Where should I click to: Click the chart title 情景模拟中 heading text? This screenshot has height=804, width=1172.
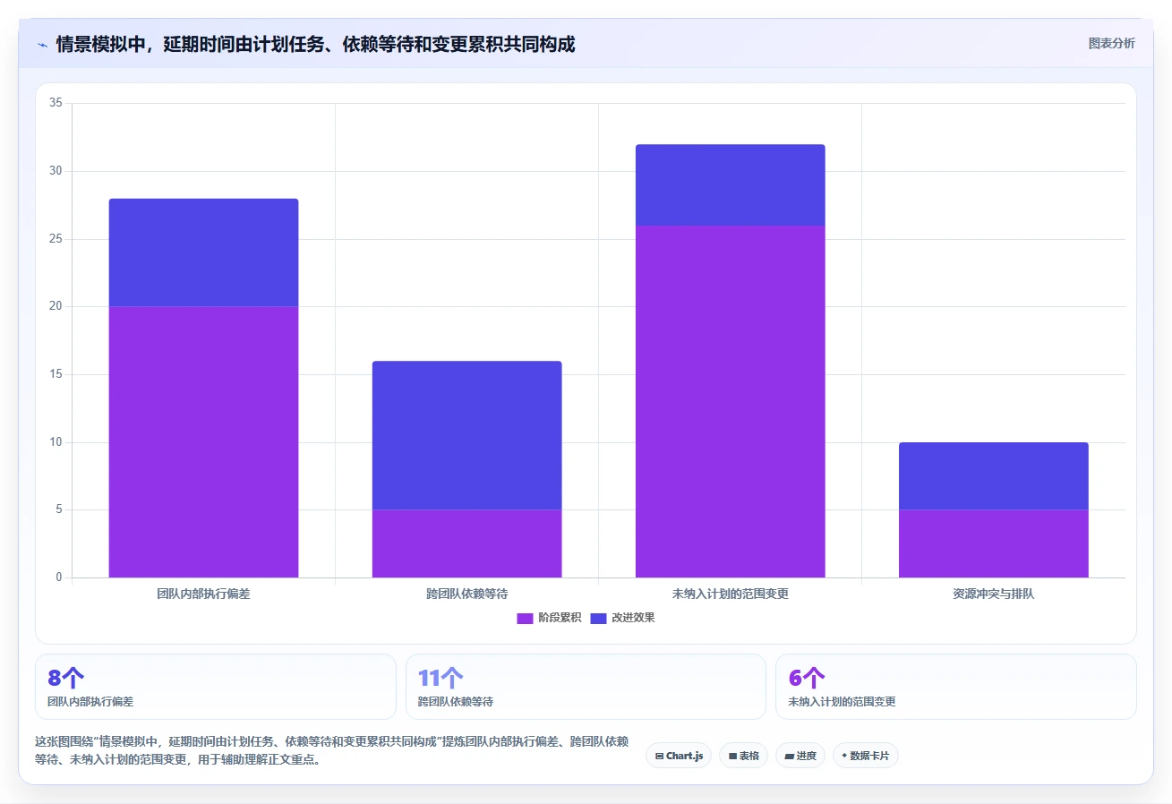[315, 44]
